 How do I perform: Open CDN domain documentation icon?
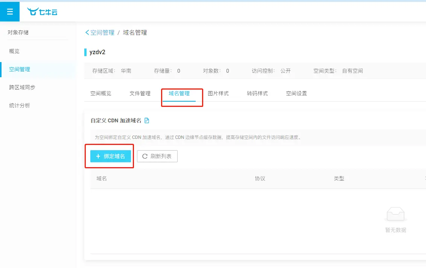[147, 120]
